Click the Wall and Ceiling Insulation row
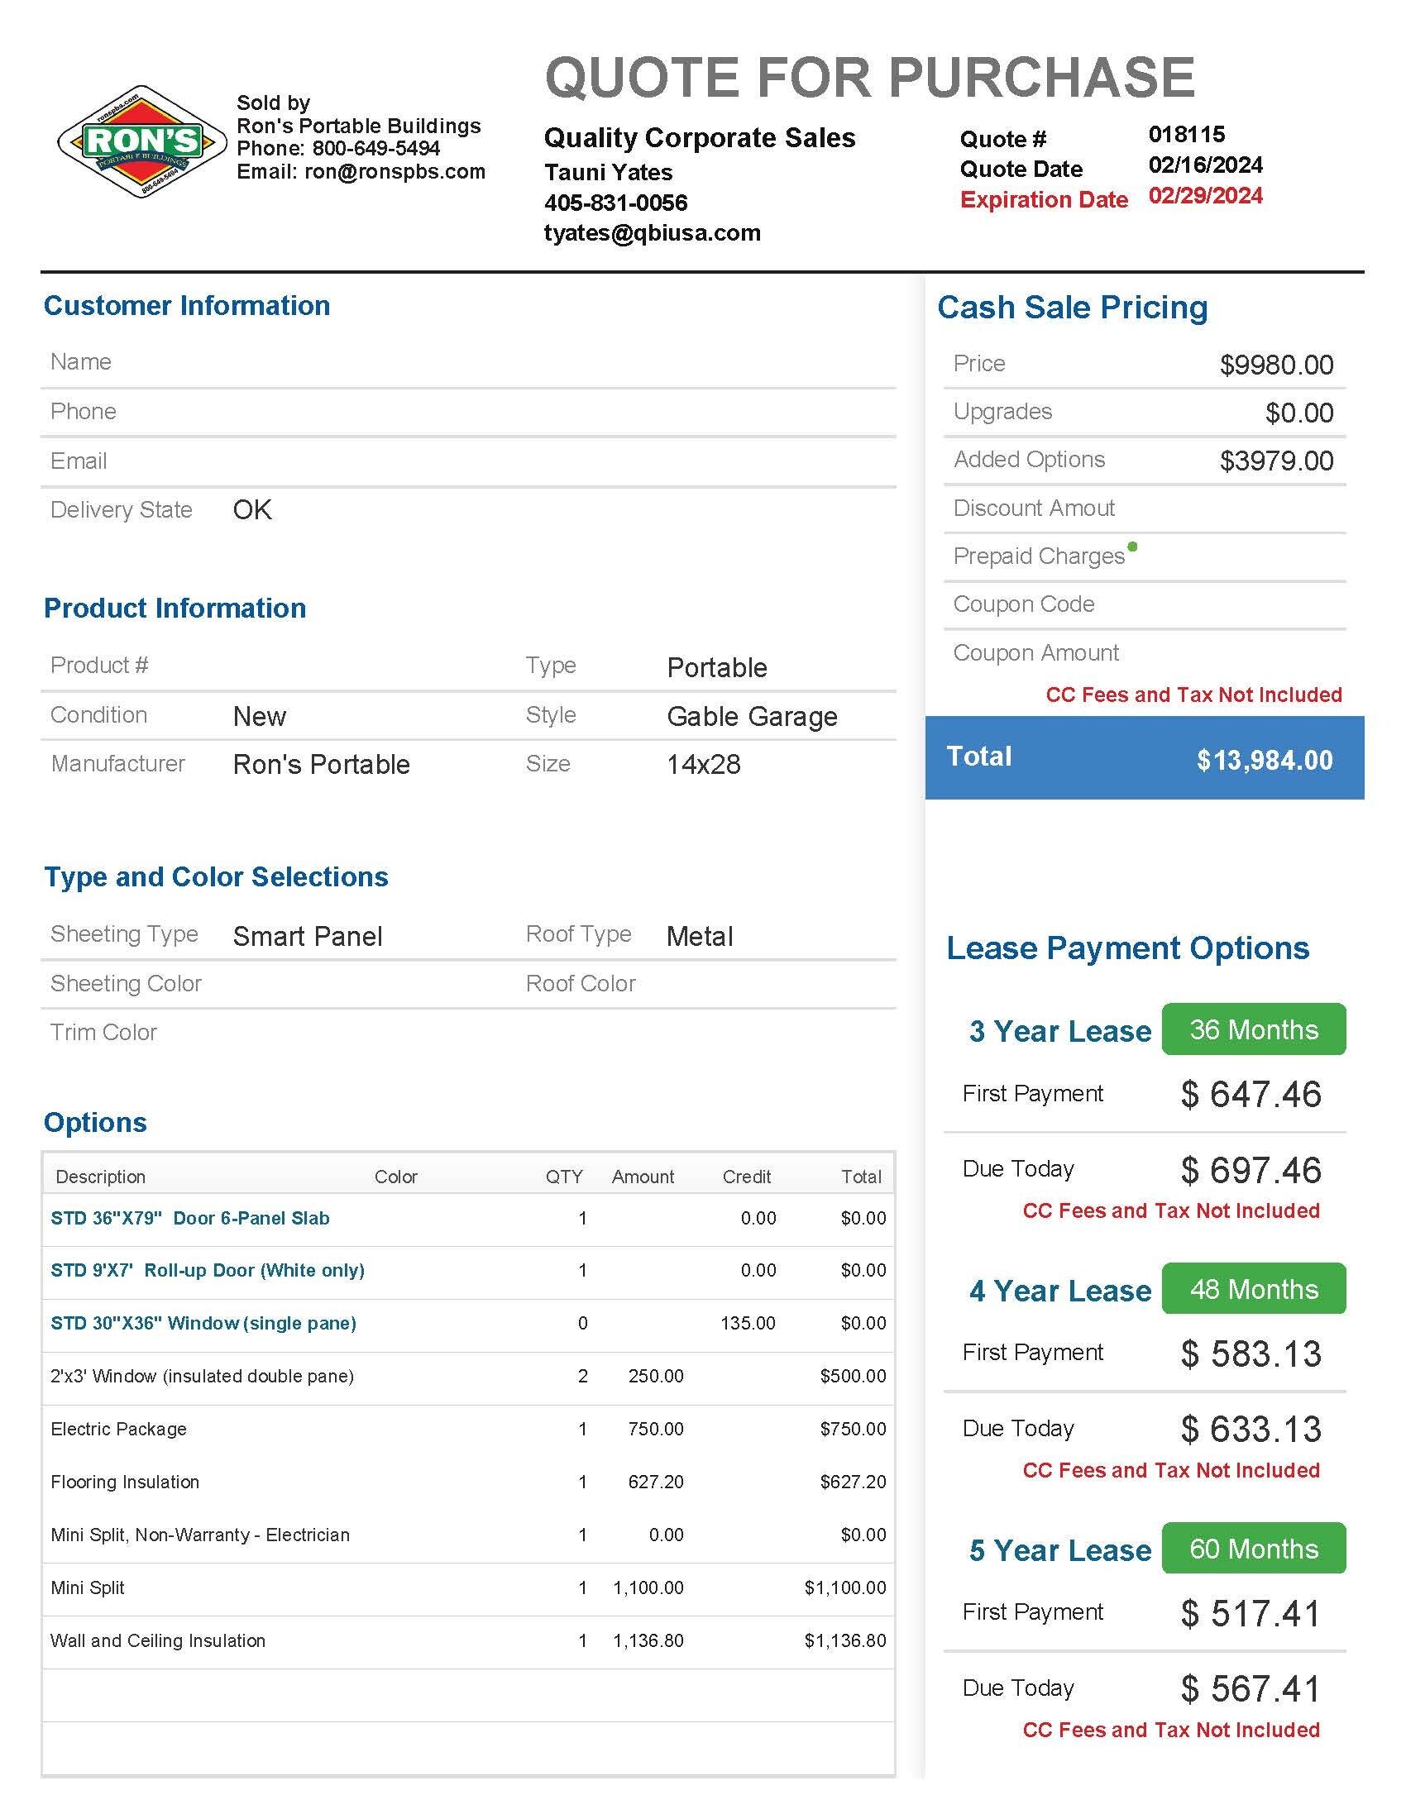 click(468, 1640)
